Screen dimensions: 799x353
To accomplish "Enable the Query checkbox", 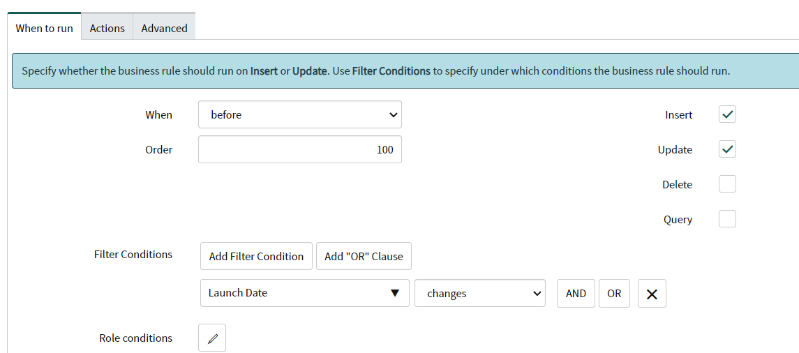I will tap(727, 220).
